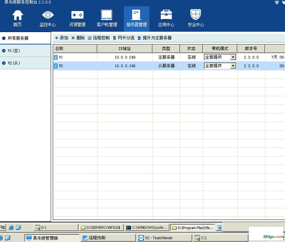Open 资源管理 gamepad icon
285x242 pixels.
pos(77,15)
